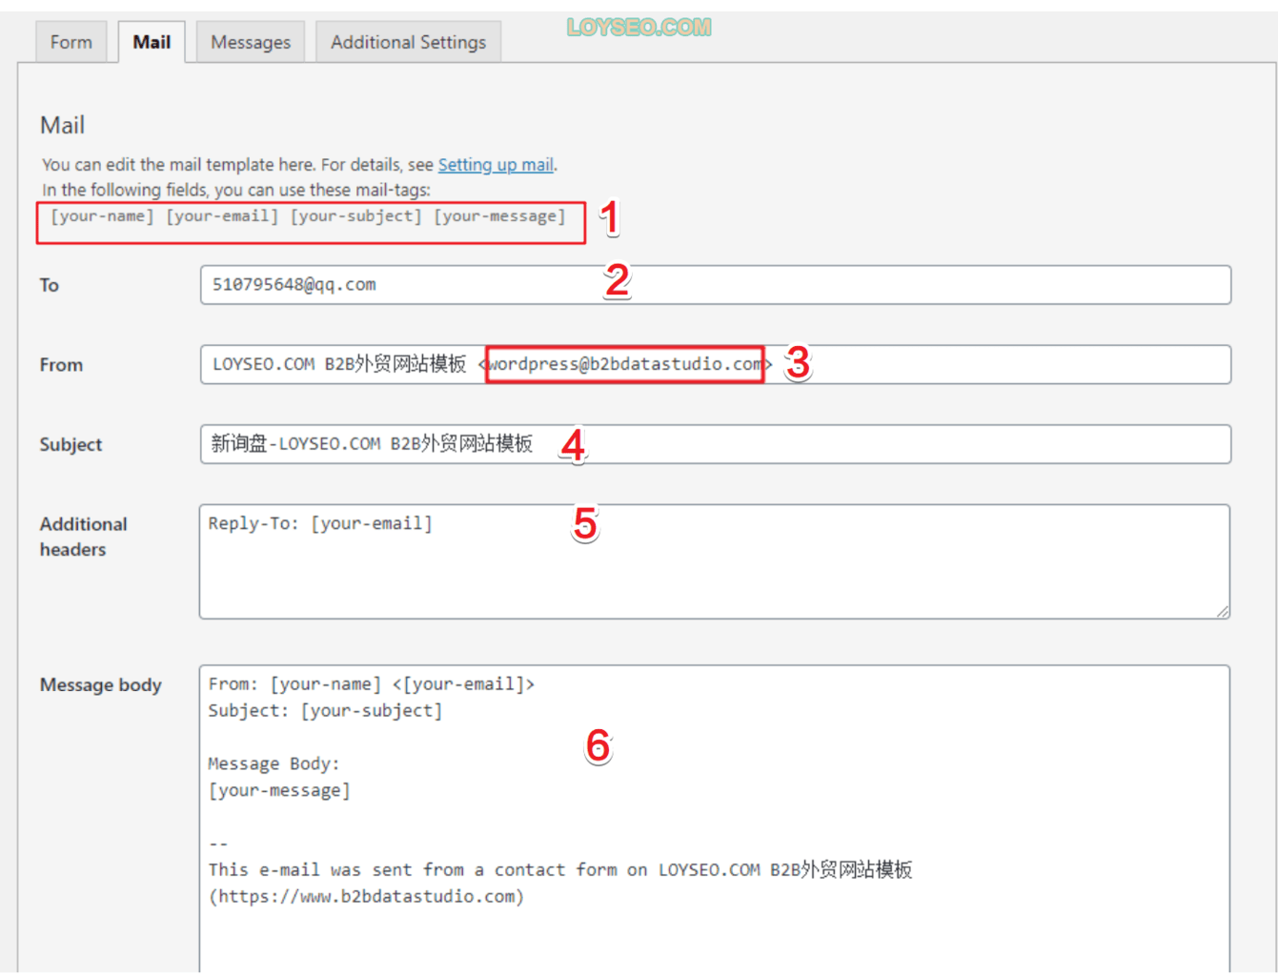Grab the Additional headers resize handle

[x=1222, y=611]
